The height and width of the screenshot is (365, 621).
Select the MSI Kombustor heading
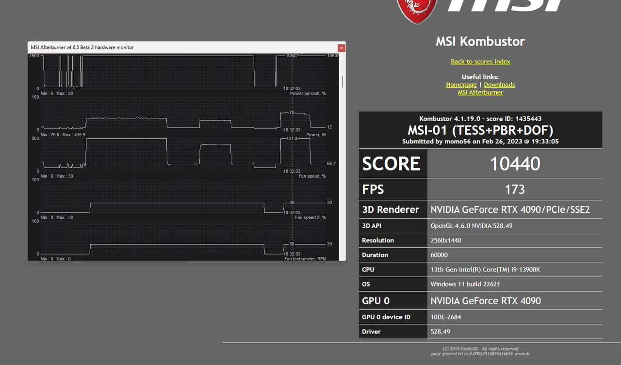480,42
